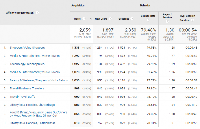Open Media & Entertainment/Movie Lovers link

[x=35, y=56]
